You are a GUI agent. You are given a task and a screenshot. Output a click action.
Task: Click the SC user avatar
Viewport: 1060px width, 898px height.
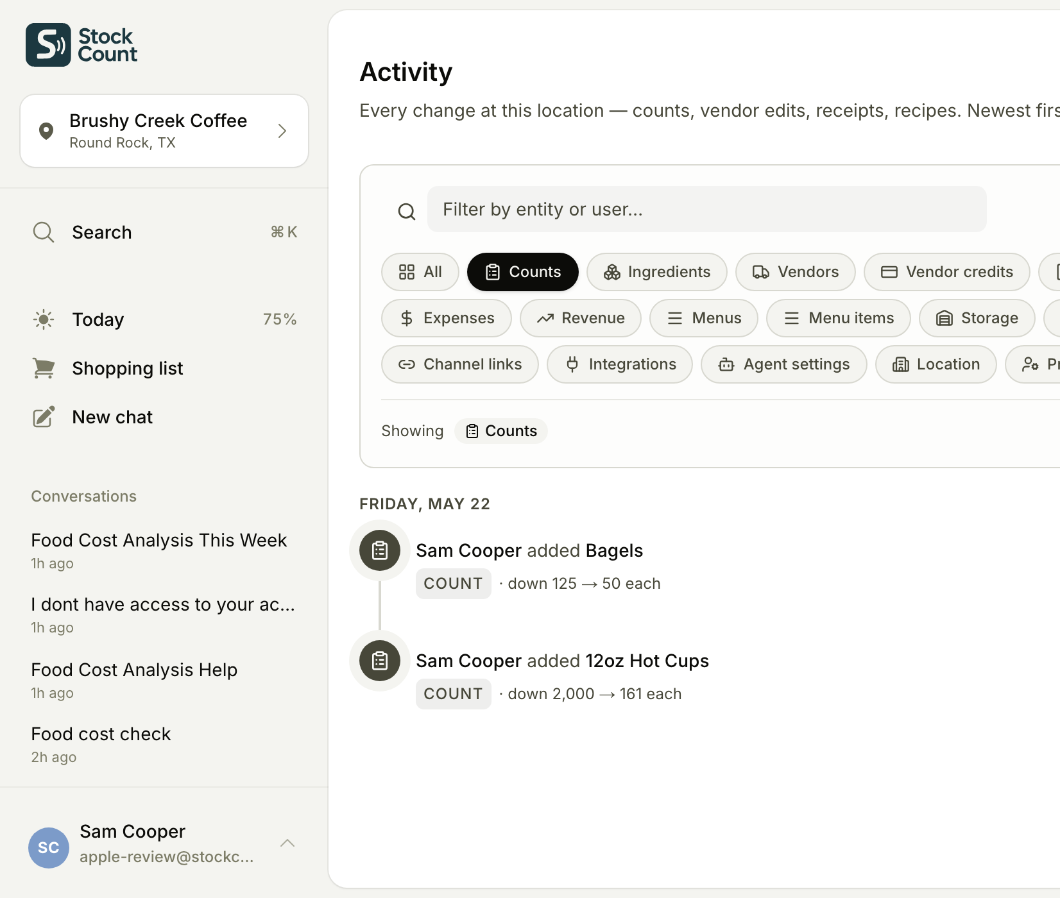(49, 848)
